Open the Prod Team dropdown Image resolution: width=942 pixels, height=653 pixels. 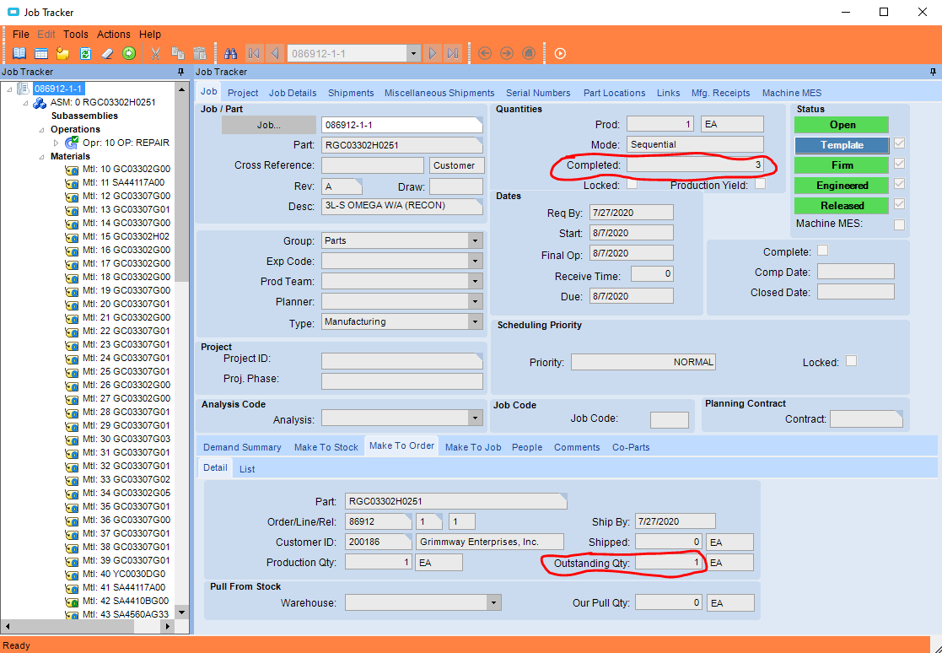pyautogui.click(x=475, y=282)
